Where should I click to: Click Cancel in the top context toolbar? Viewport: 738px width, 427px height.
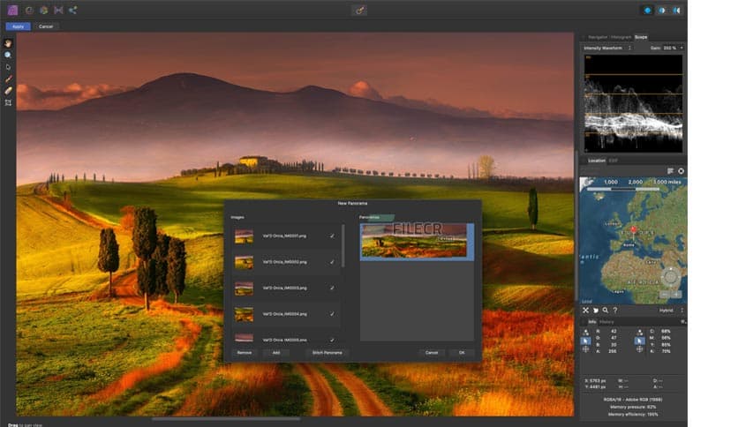point(46,26)
